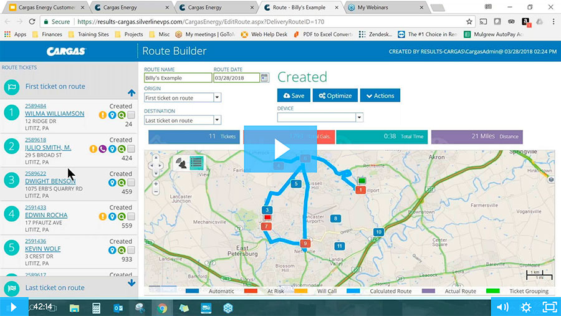Click Kevin Wolf's green search icon
This screenshot has height=316, width=561.
(x=122, y=250)
